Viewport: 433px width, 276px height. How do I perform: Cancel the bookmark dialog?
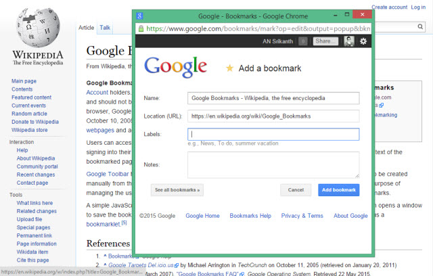[x=296, y=190]
